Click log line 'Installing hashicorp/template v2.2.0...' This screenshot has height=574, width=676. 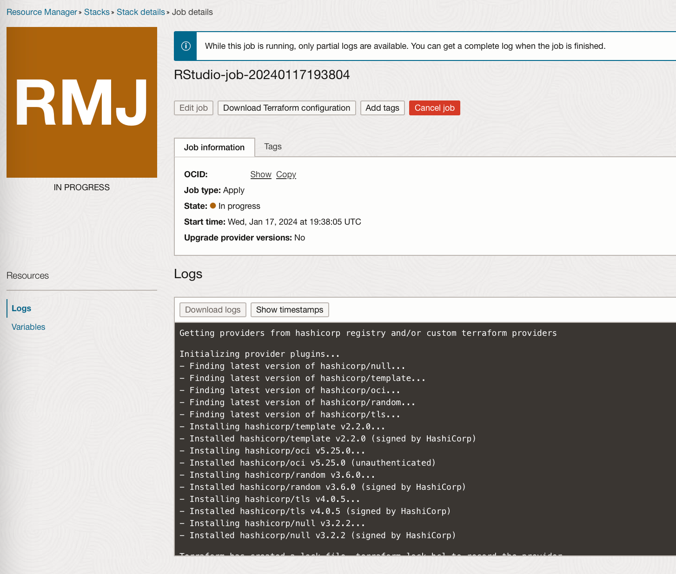tap(282, 427)
